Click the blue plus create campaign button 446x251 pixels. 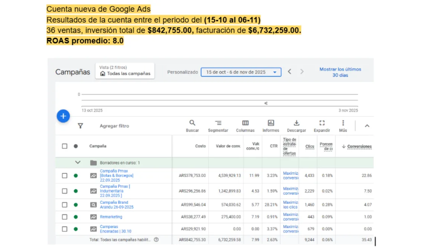coord(63,116)
